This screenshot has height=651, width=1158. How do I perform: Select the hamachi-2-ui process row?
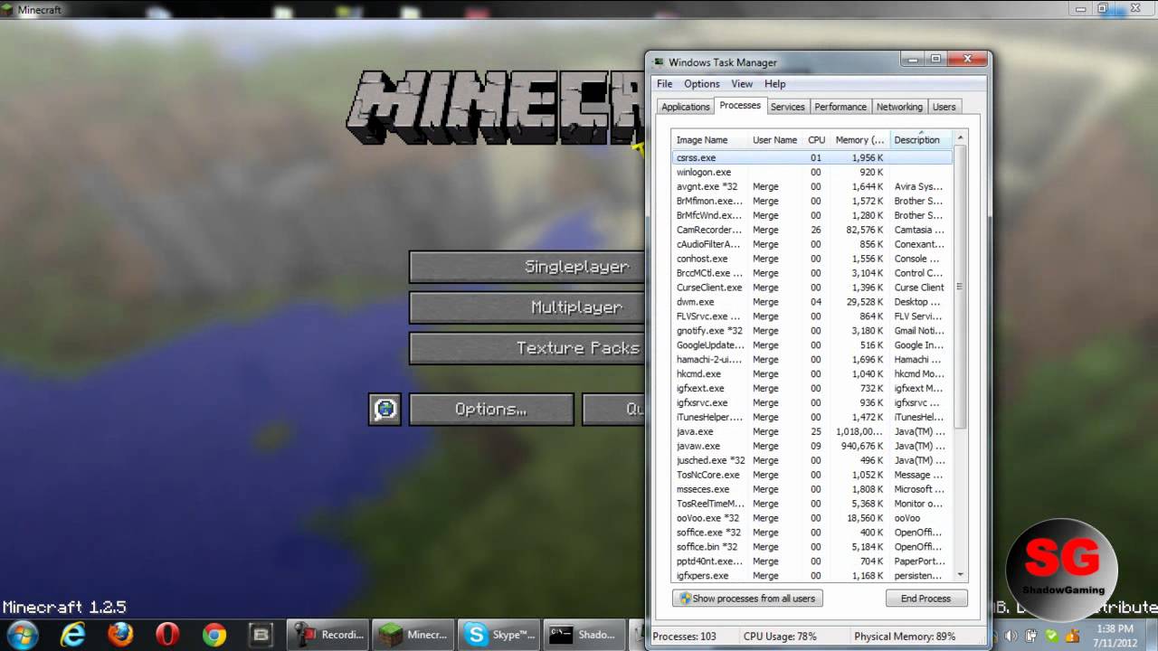click(x=812, y=360)
